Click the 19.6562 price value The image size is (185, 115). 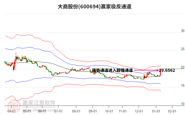click(167, 70)
